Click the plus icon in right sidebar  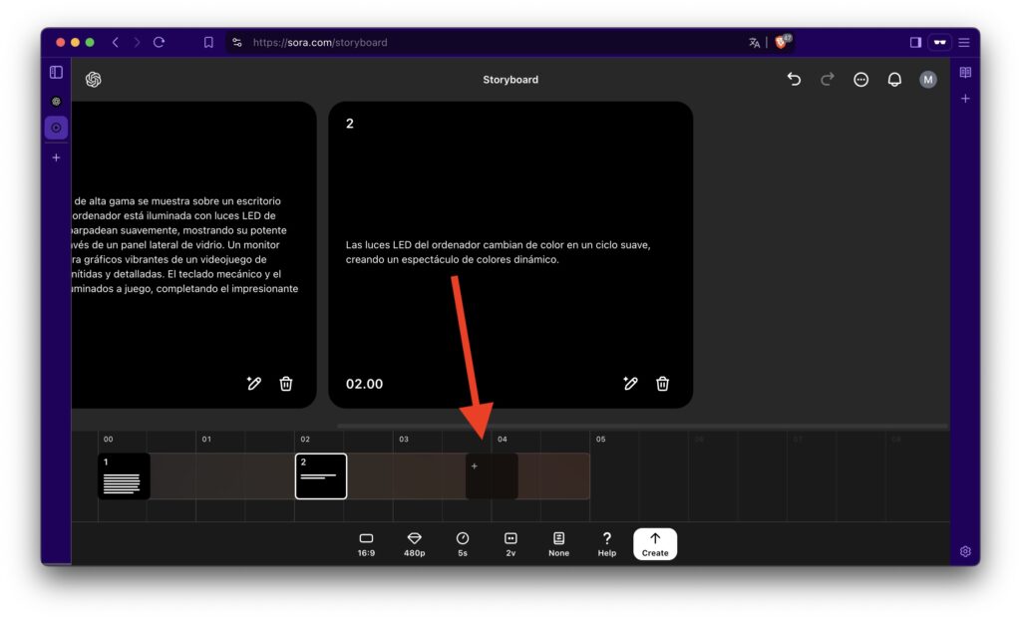point(965,99)
